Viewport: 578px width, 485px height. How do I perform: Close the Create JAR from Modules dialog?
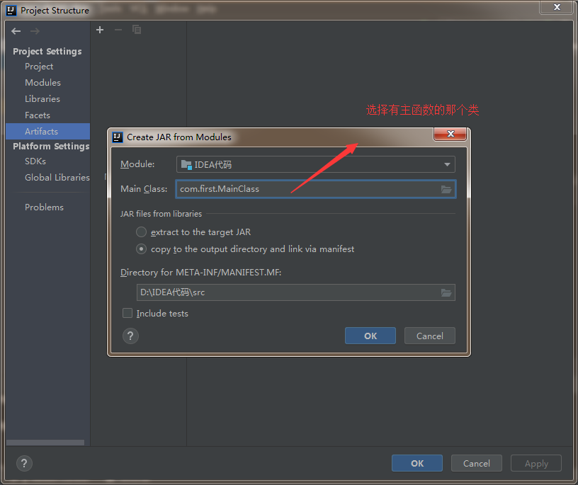tap(450, 134)
